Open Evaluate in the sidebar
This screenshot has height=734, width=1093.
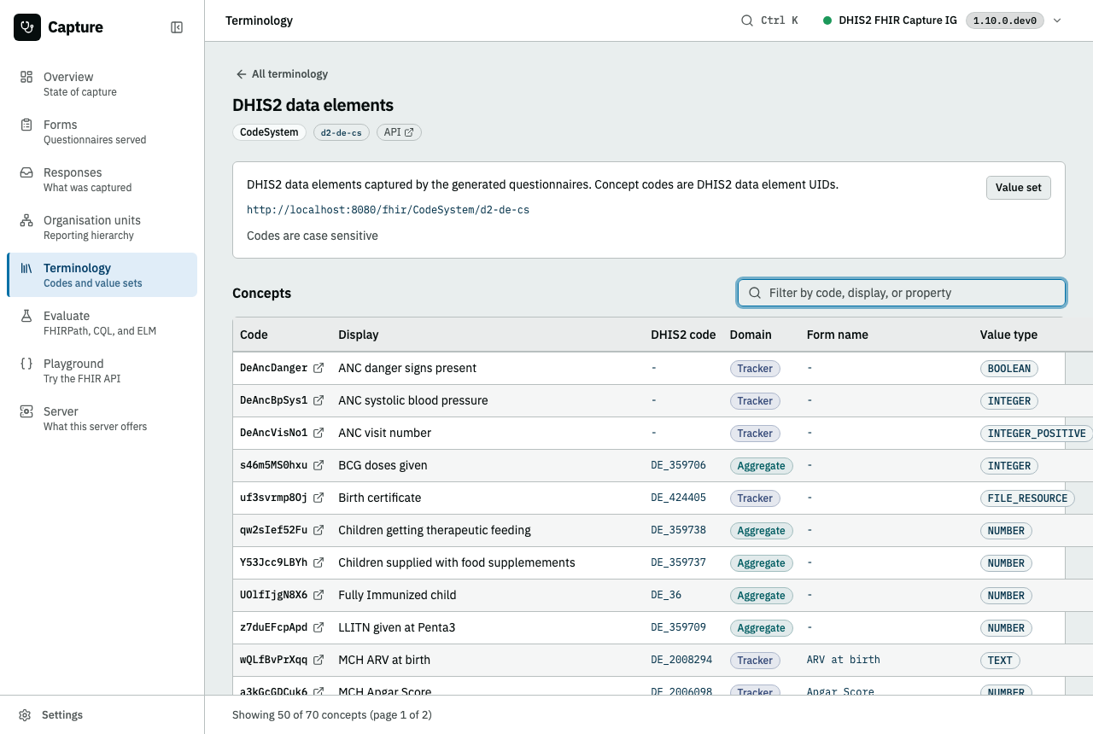click(x=102, y=323)
